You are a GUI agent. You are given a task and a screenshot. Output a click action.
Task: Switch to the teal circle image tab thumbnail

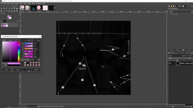click(x=33, y=8)
